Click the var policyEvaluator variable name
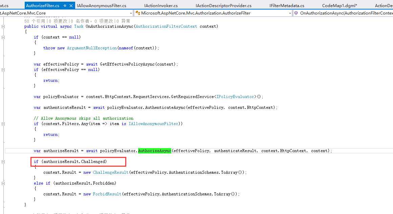 click(61, 97)
